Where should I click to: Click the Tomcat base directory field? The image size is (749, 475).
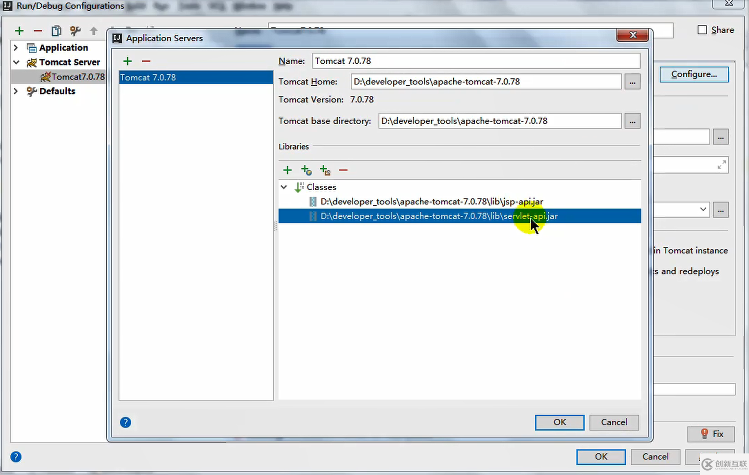pyautogui.click(x=500, y=121)
